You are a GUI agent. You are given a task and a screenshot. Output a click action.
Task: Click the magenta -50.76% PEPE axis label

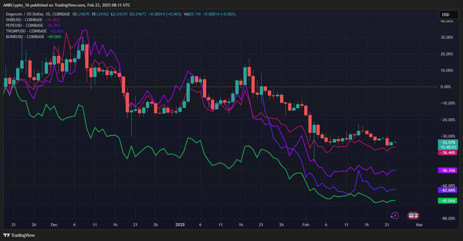click(447, 170)
